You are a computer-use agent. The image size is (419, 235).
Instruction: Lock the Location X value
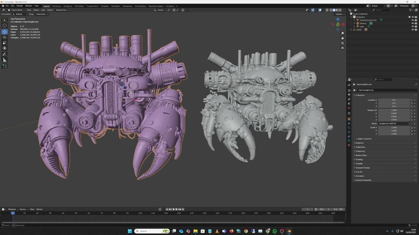pos(411,100)
